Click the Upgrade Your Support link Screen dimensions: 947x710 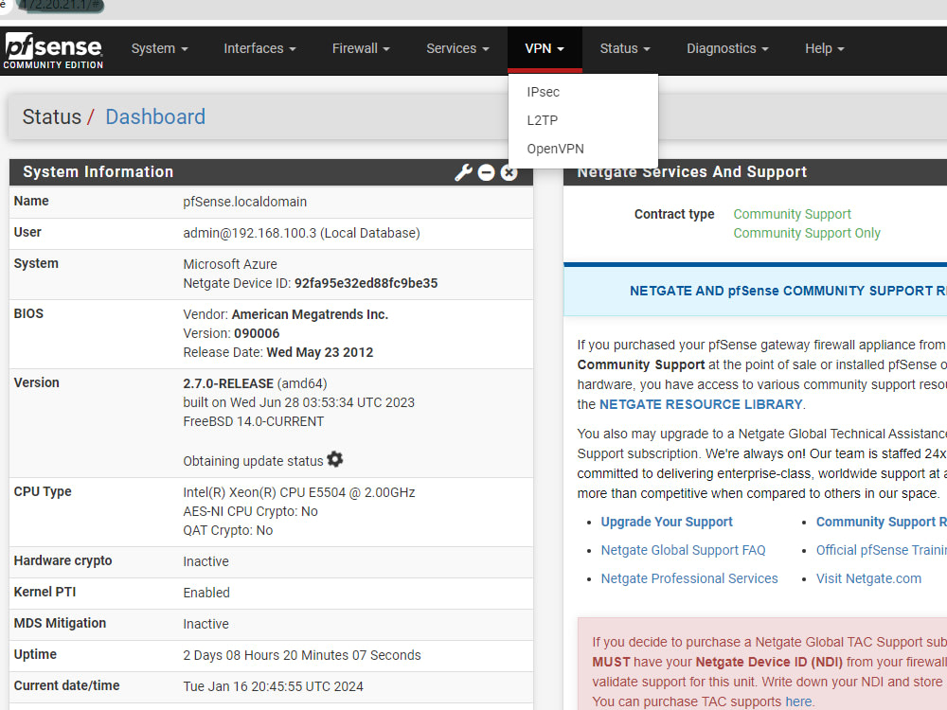(x=666, y=522)
